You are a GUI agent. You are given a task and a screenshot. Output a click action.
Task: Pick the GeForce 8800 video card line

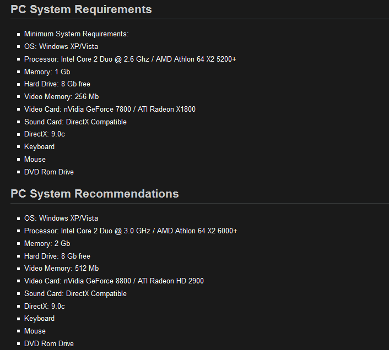pos(114,281)
